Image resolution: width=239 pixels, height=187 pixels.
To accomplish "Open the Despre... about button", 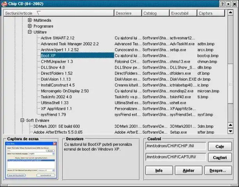I will [218, 170].
